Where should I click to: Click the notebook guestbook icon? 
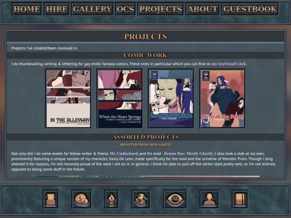(x=240, y=199)
